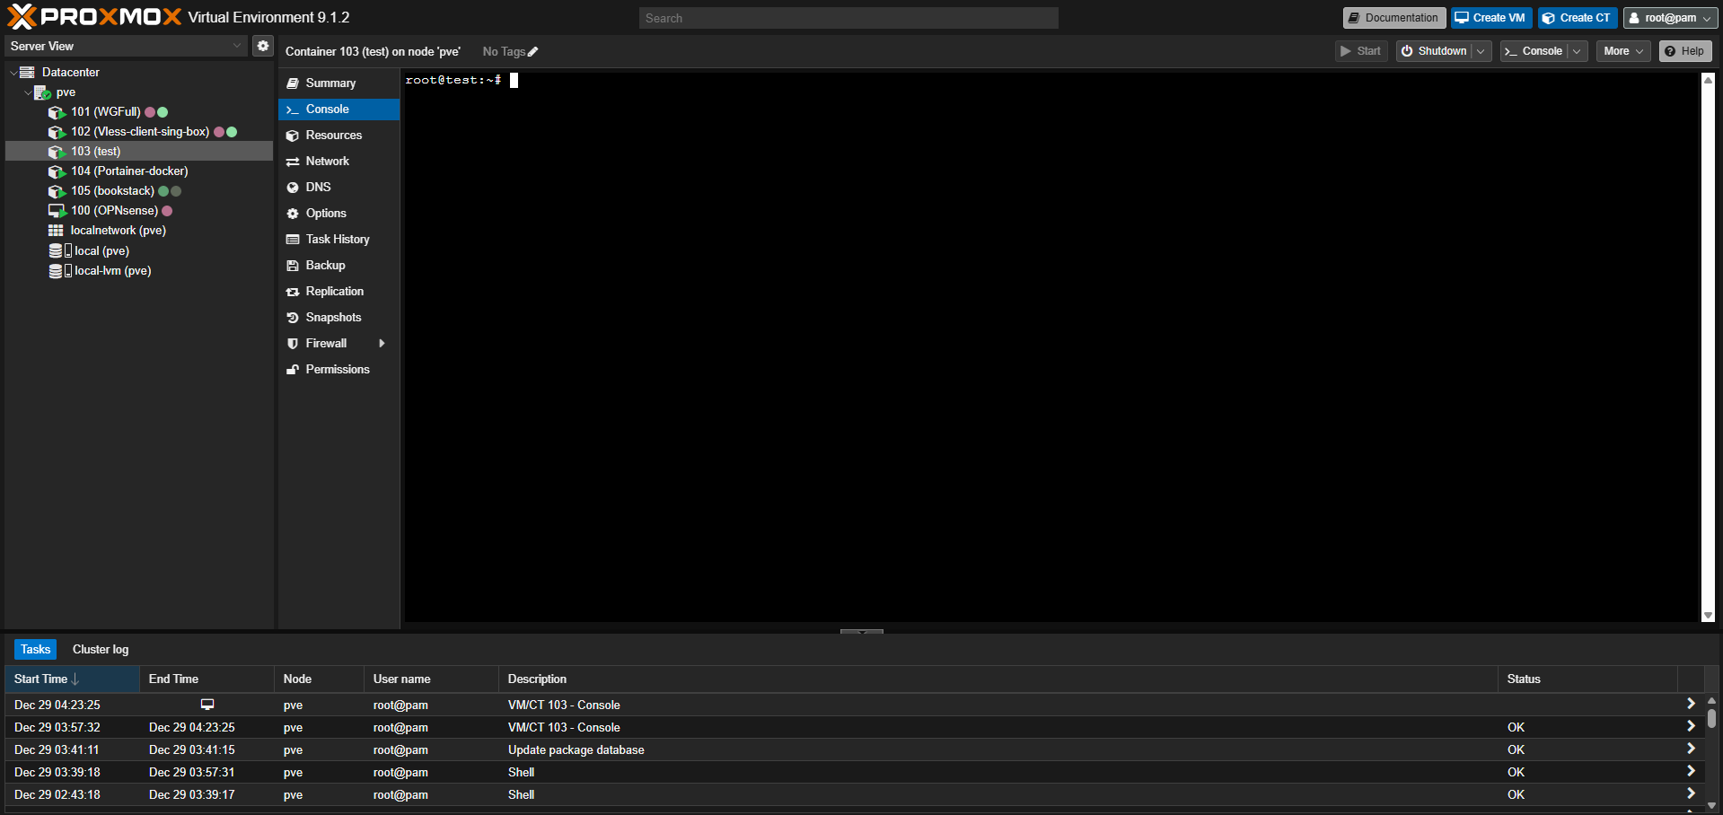
Task: Click the Backup floppy icon
Action: (x=293, y=266)
